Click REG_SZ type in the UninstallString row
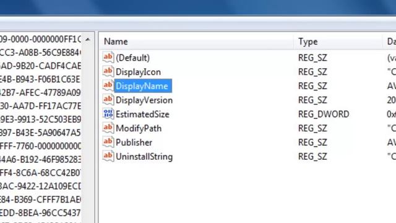This screenshot has width=396, height=223. tap(312, 157)
